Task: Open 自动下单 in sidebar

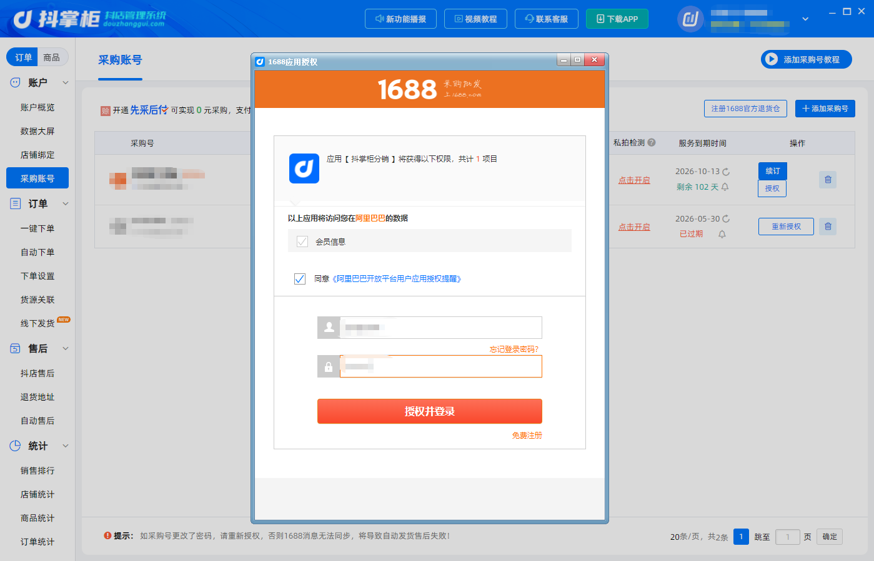Action: pyautogui.click(x=37, y=252)
